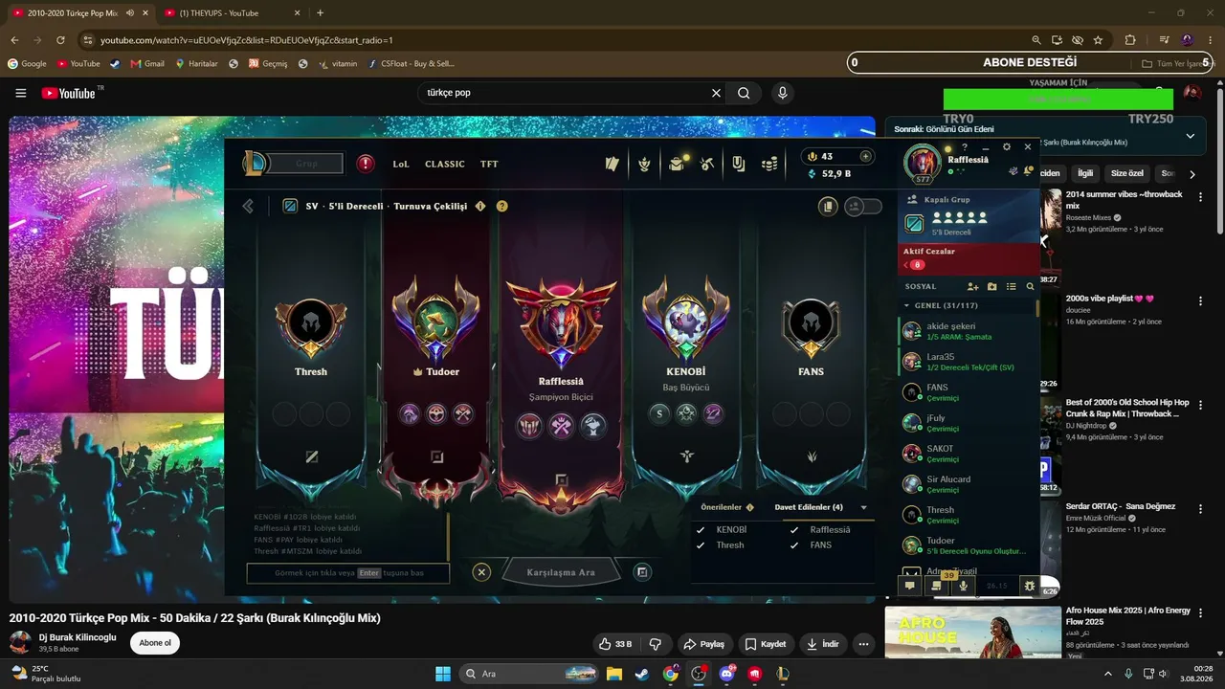Switch to LoL tab in client
The image size is (1225, 689).
pos(401,164)
